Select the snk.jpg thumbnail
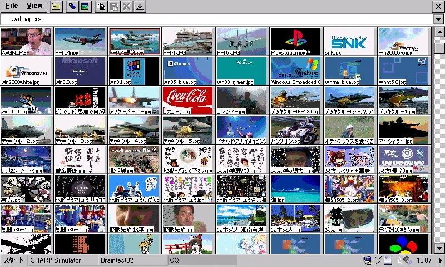The height and width of the screenshot is (267, 445). click(x=350, y=41)
